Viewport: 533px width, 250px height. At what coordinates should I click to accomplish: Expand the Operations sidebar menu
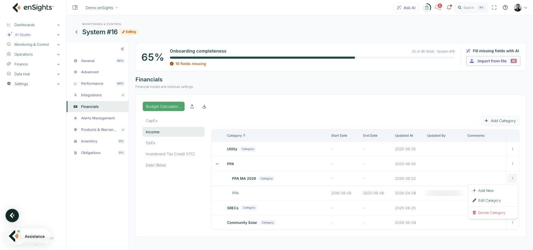pos(33,54)
